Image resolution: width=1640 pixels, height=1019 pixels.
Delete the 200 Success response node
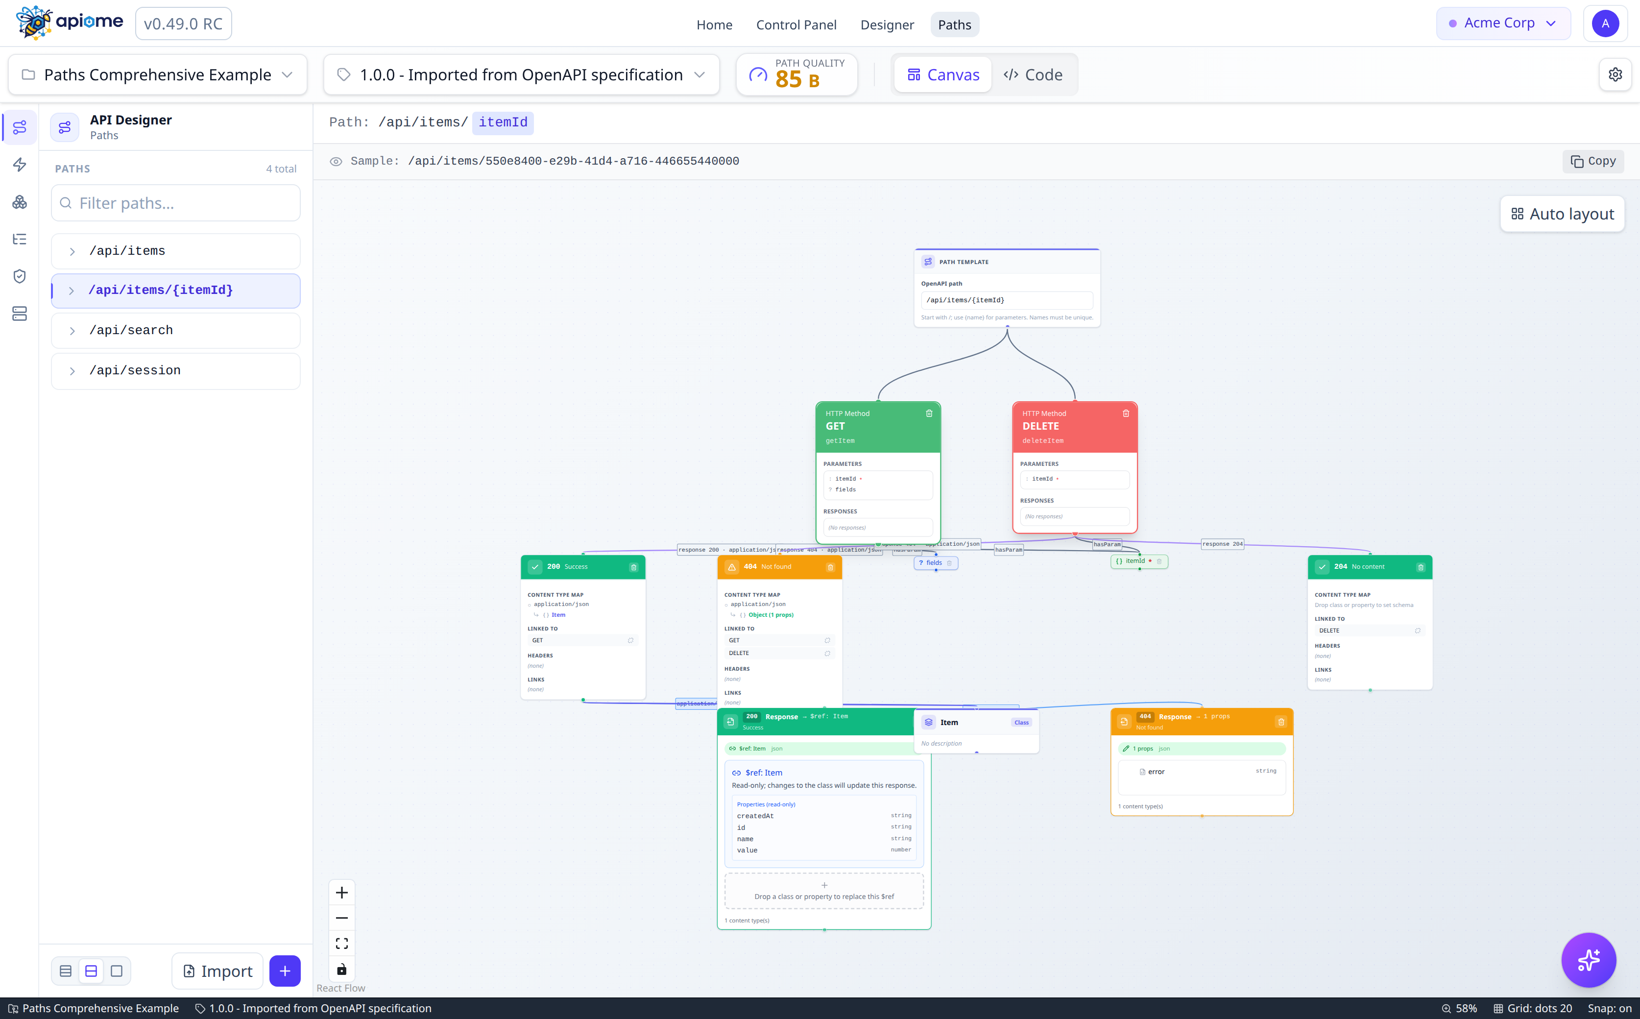click(x=633, y=567)
